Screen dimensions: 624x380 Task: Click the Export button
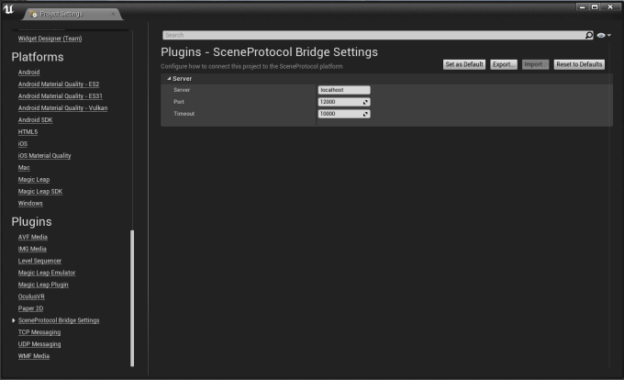pyautogui.click(x=504, y=64)
